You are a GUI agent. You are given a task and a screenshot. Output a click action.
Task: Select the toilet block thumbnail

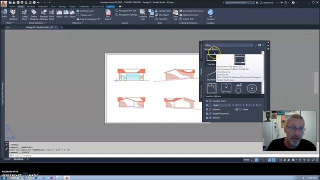click(x=238, y=88)
